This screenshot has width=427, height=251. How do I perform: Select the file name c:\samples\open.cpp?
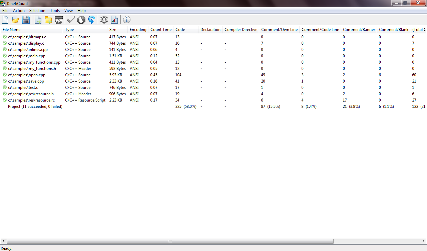point(27,75)
